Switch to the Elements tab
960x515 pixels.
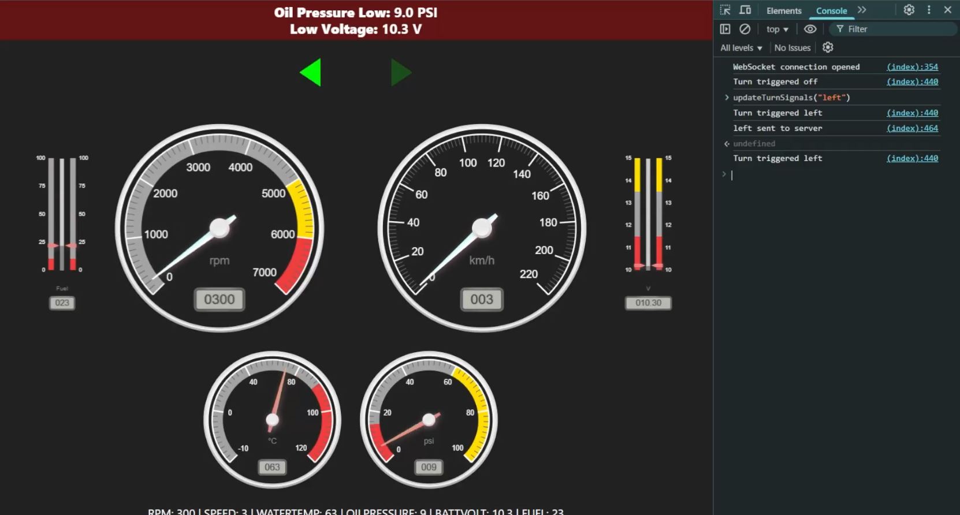coord(784,10)
